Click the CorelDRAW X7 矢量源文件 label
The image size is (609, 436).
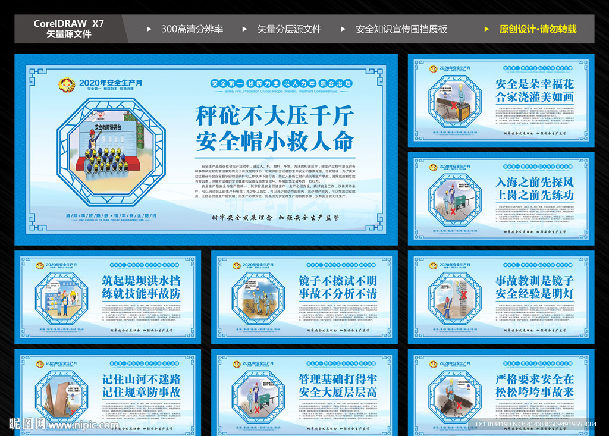click(69, 29)
